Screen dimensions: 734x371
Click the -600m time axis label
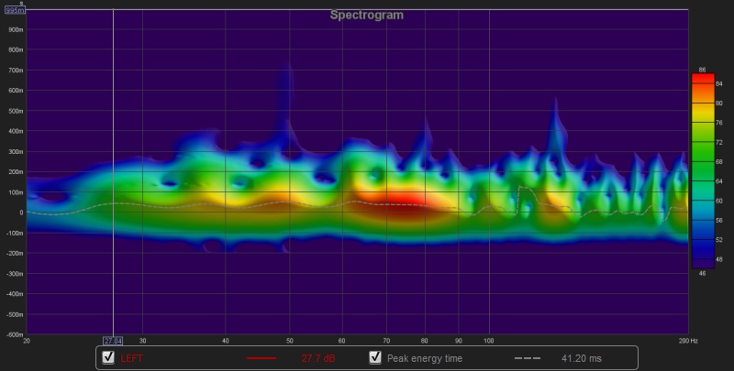pyautogui.click(x=13, y=334)
